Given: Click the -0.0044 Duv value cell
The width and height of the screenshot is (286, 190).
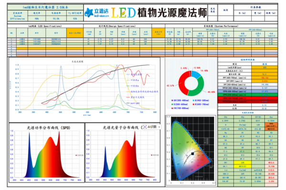Looking at the screenshot, I should pos(271,121).
